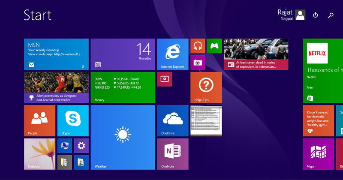Open the Music headphones tile

(x=198, y=46)
